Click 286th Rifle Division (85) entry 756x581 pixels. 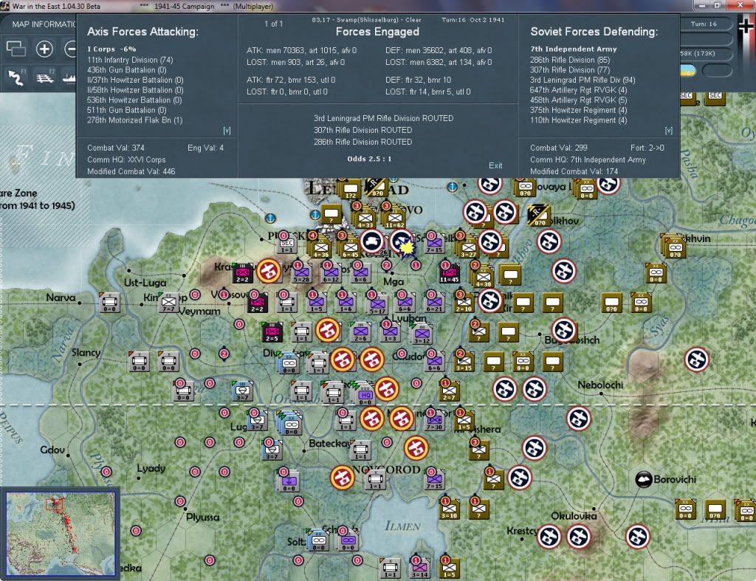570,60
